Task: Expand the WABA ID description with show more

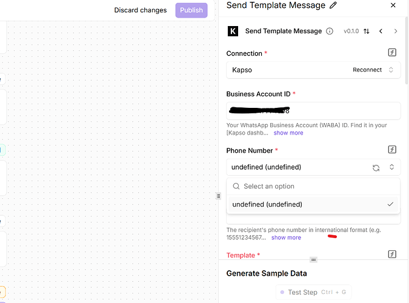Action: pos(288,133)
